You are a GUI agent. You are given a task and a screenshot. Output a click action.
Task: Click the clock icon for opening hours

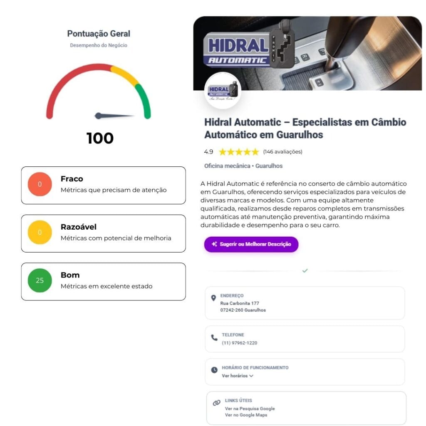(x=214, y=369)
